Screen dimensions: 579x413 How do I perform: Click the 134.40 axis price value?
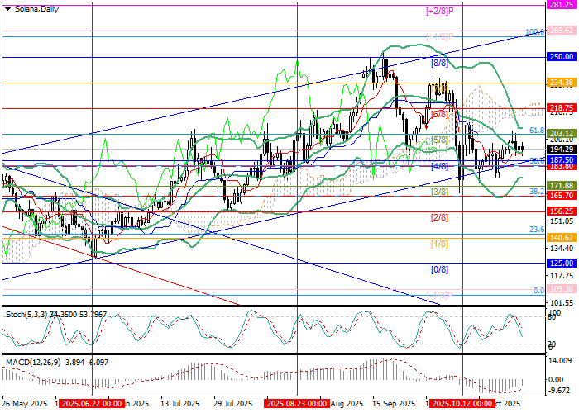coord(562,249)
